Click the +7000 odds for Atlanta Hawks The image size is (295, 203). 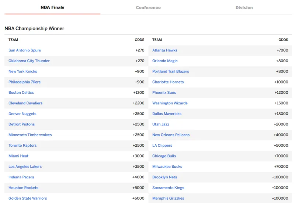(282, 50)
